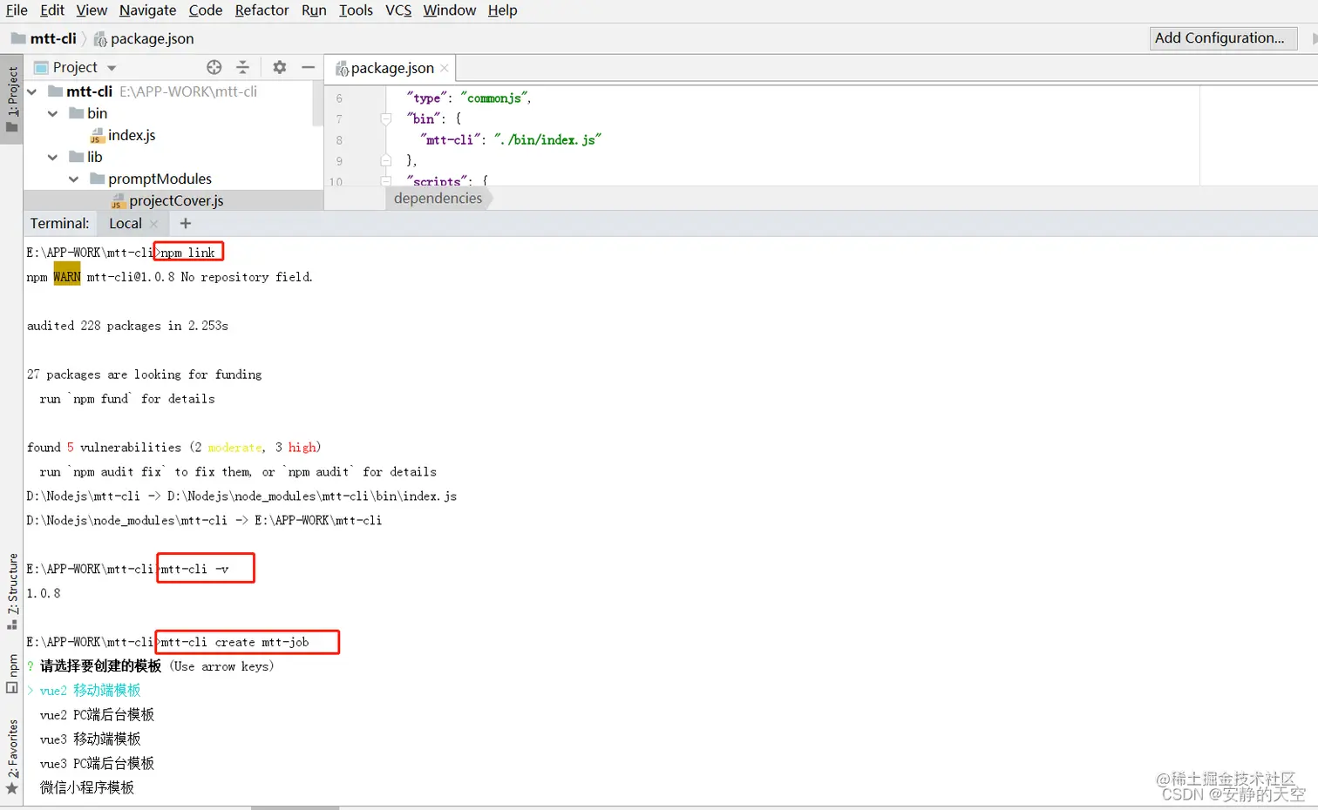This screenshot has height=810, width=1318.
Task: Click the dependencies breadcrumb in editor
Action: tap(438, 199)
